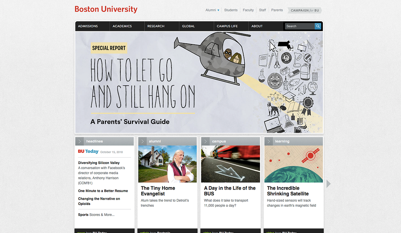Click the arrow icon on the headlines card header

79,141
